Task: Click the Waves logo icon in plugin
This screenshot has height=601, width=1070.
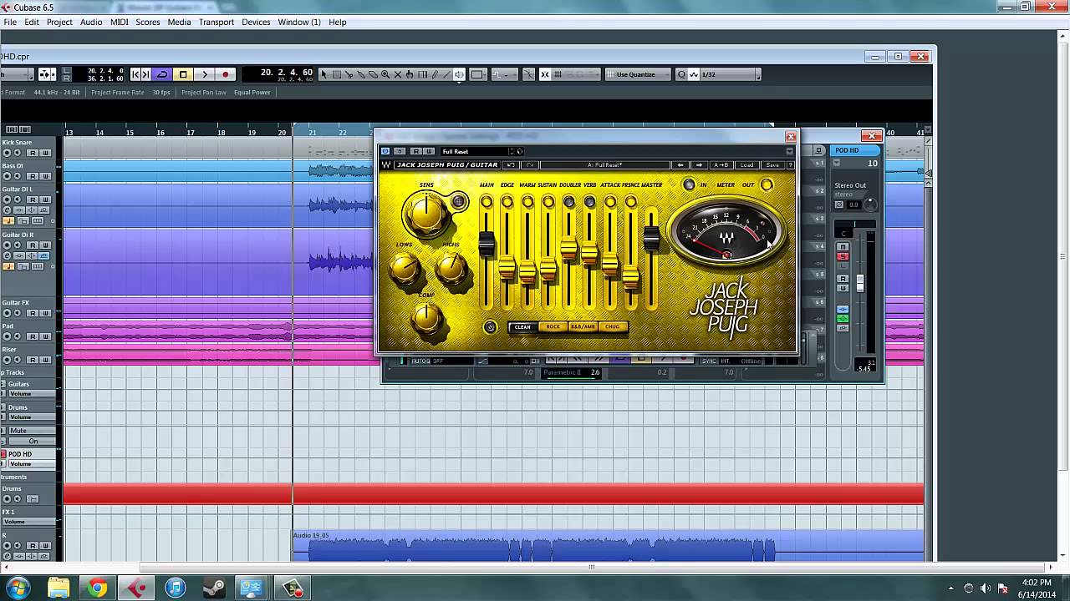Action: point(386,164)
